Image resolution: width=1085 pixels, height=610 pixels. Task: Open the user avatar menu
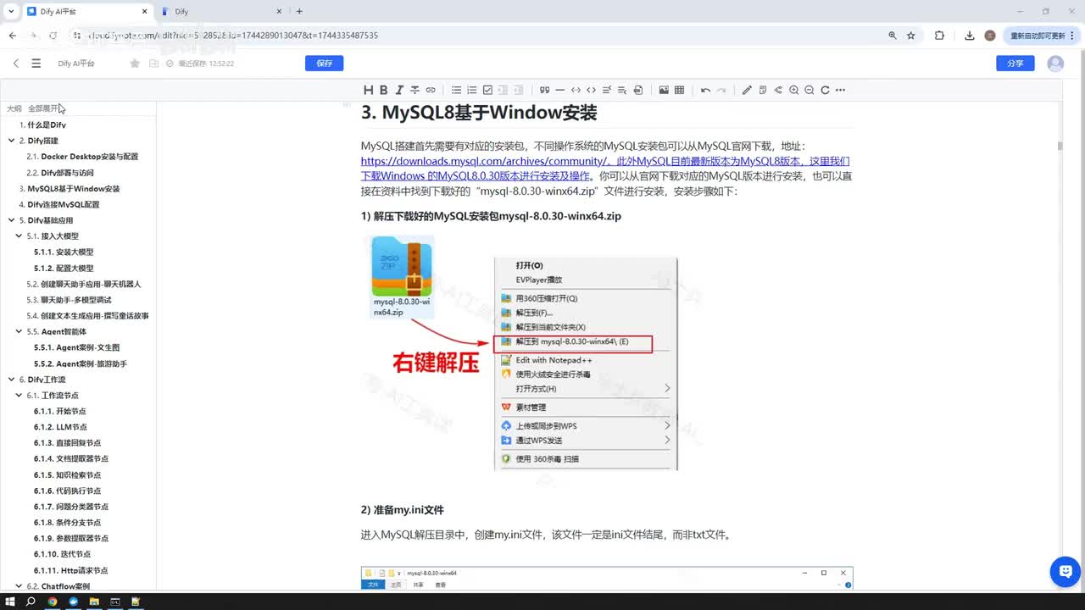(1055, 64)
